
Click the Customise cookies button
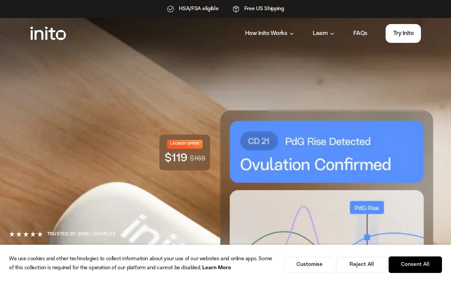309,265
